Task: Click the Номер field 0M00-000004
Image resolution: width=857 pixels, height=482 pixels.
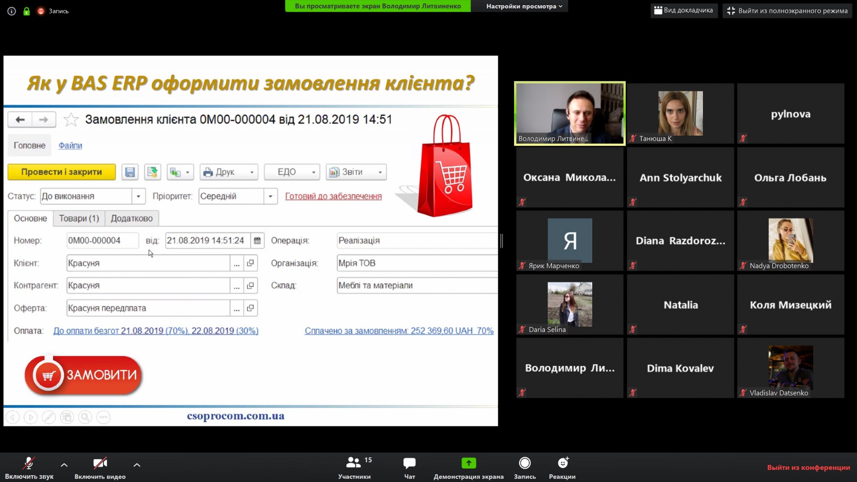Action: (x=103, y=240)
